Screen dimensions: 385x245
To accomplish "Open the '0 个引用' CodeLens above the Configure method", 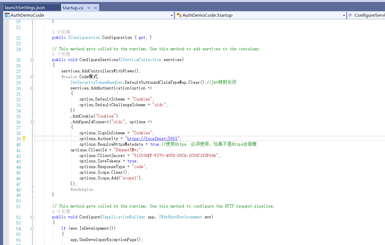I will pos(61,212).
